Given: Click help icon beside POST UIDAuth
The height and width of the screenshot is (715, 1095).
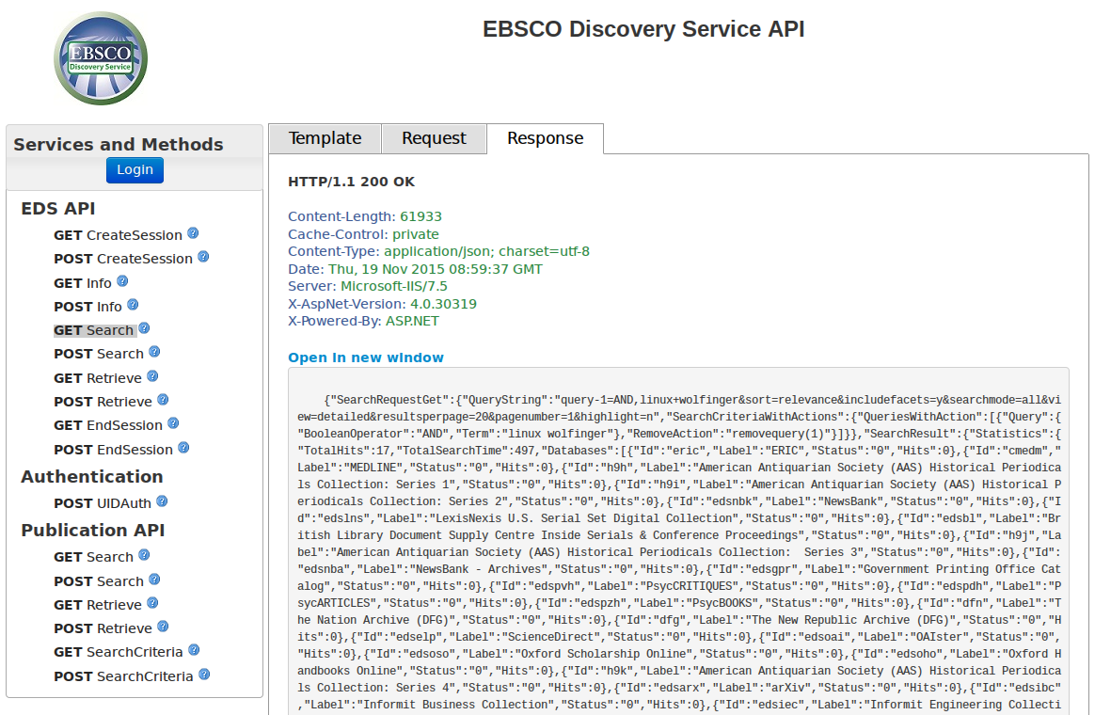Looking at the screenshot, I should (162, 501).
